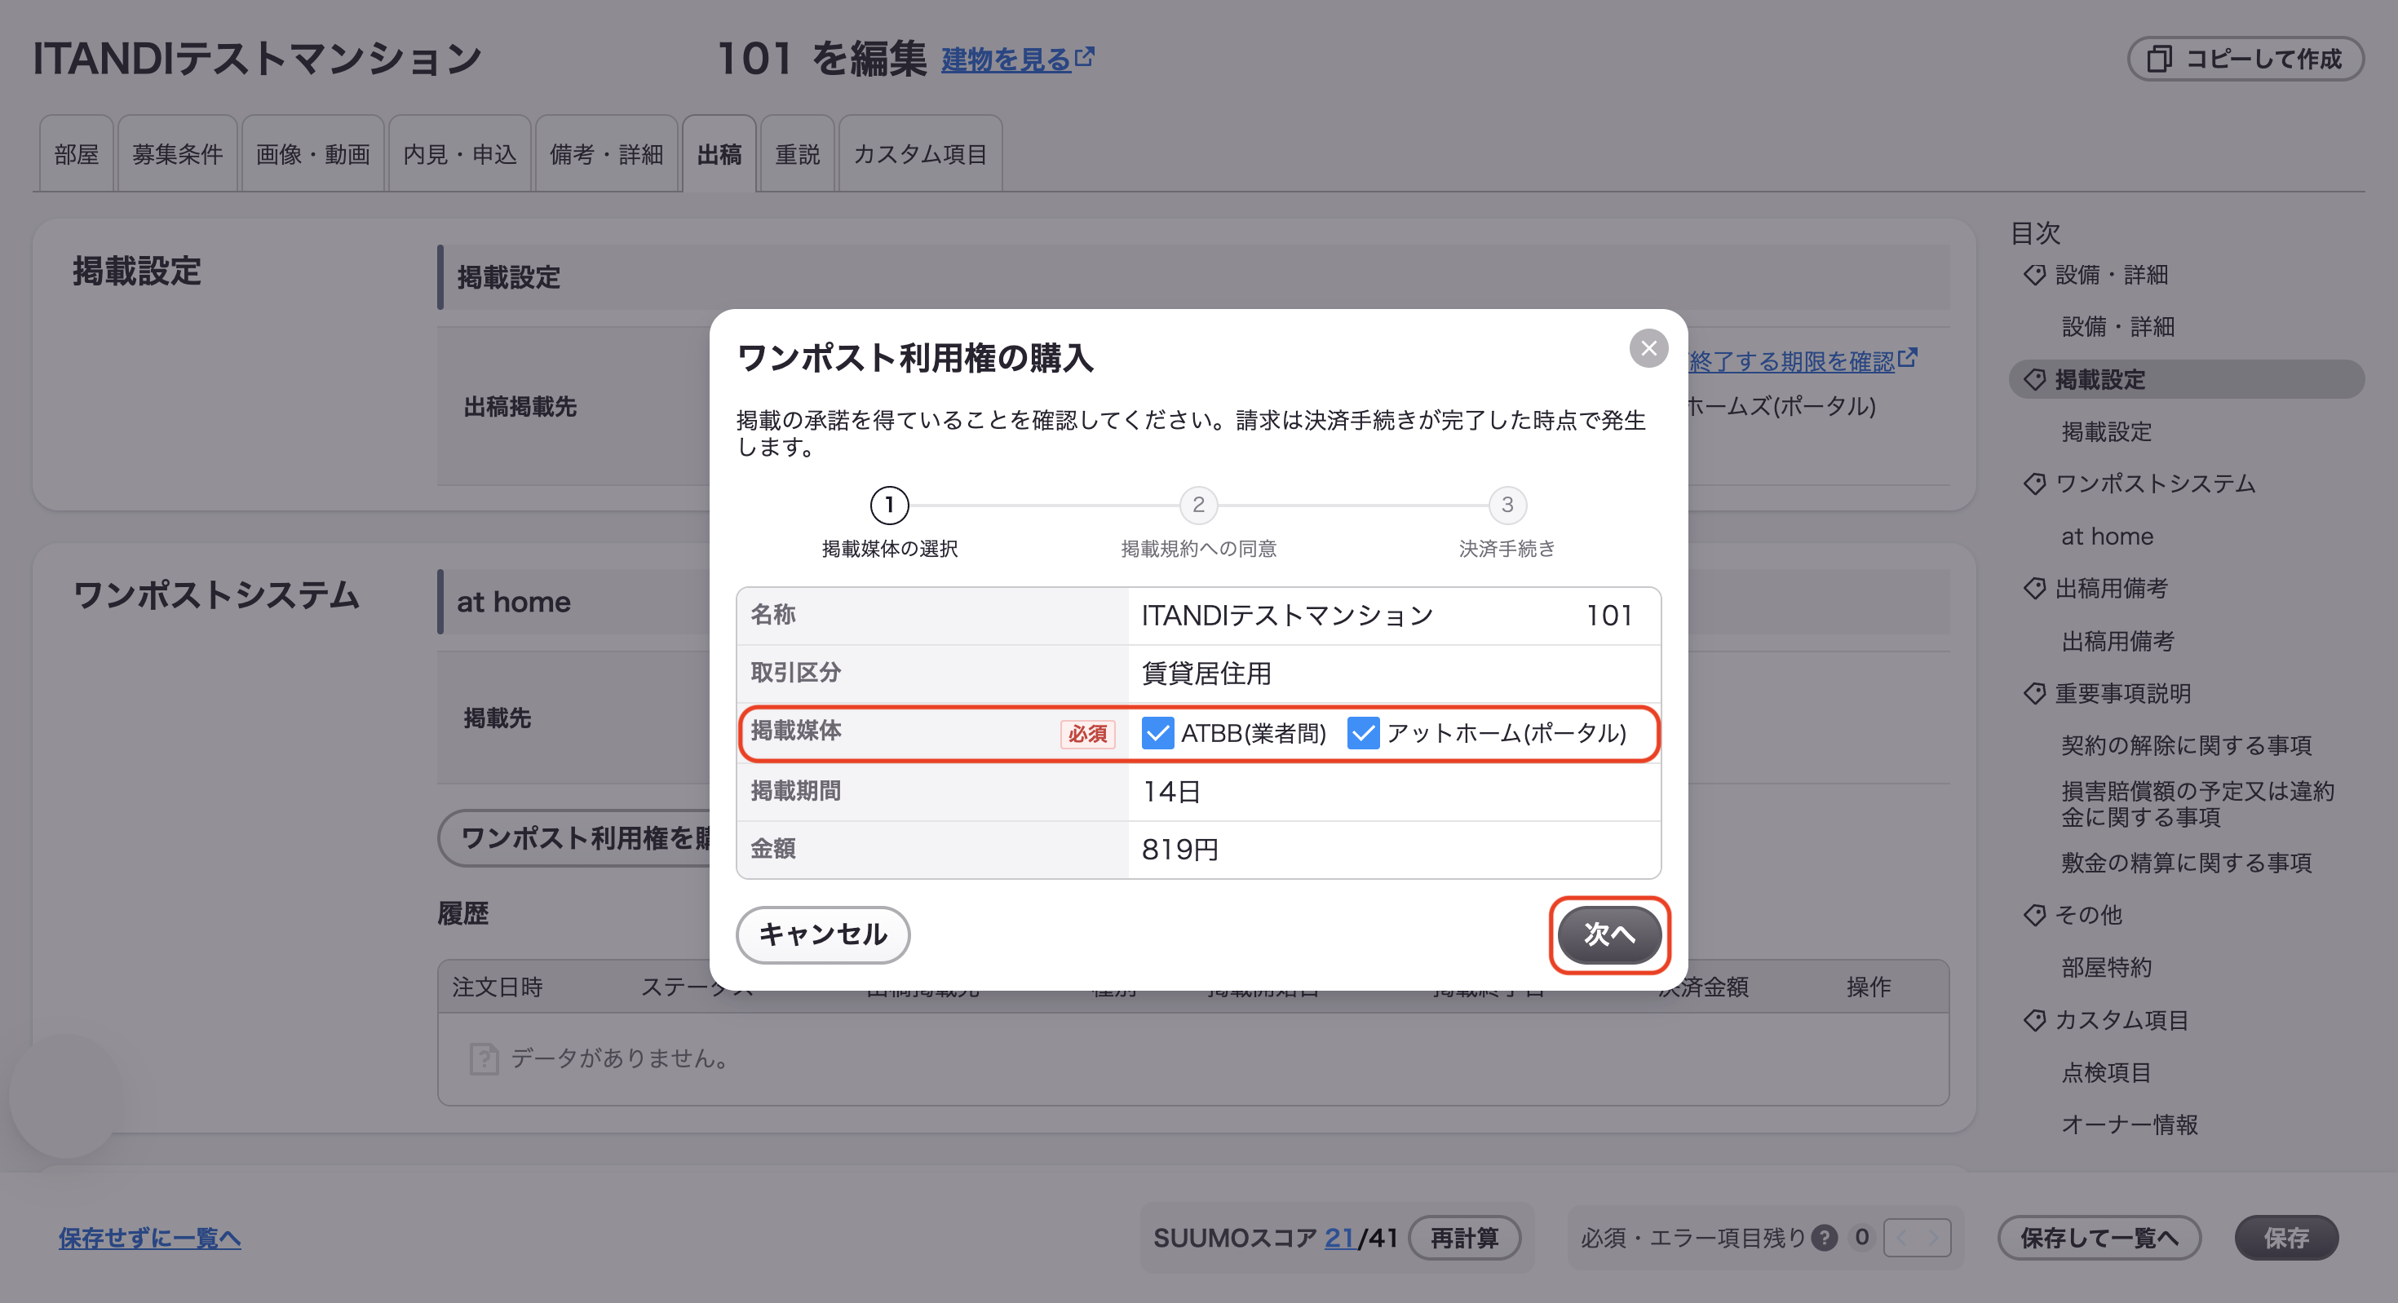Close the ワンポスト利用権の購入 dialog
The height and width of the screenshot is (1303, 2398).
1648,348
